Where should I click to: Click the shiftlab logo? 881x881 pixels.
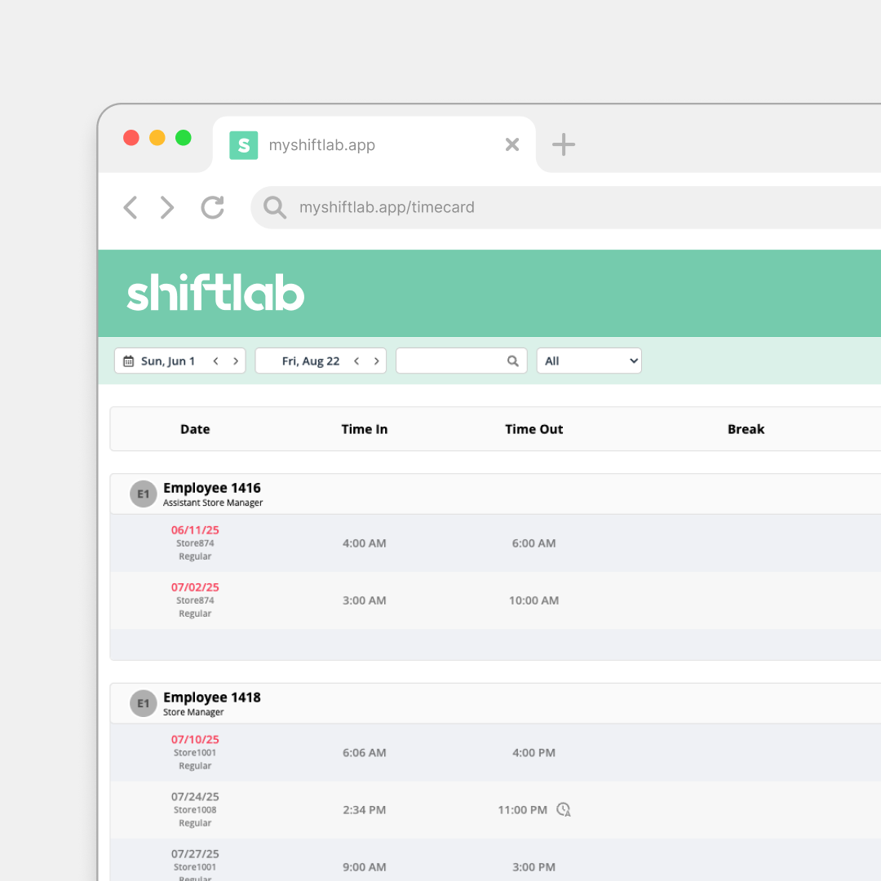215,294
